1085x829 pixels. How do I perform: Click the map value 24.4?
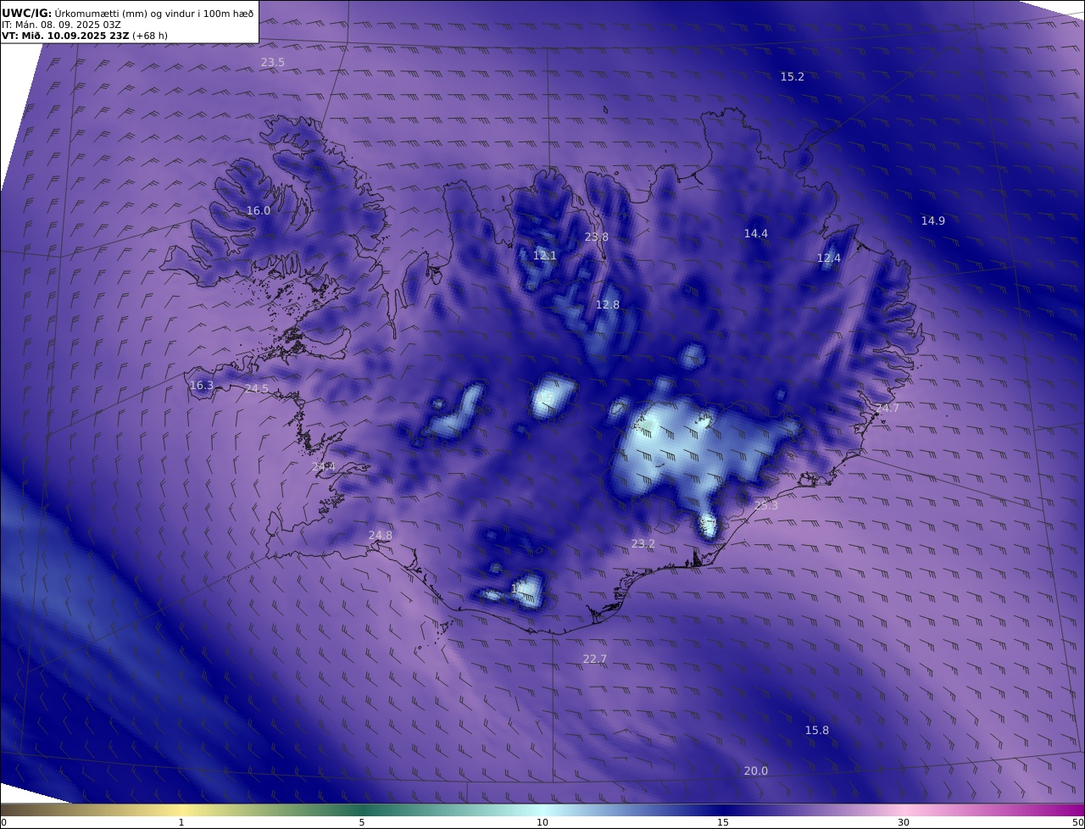tap(323, 467)
